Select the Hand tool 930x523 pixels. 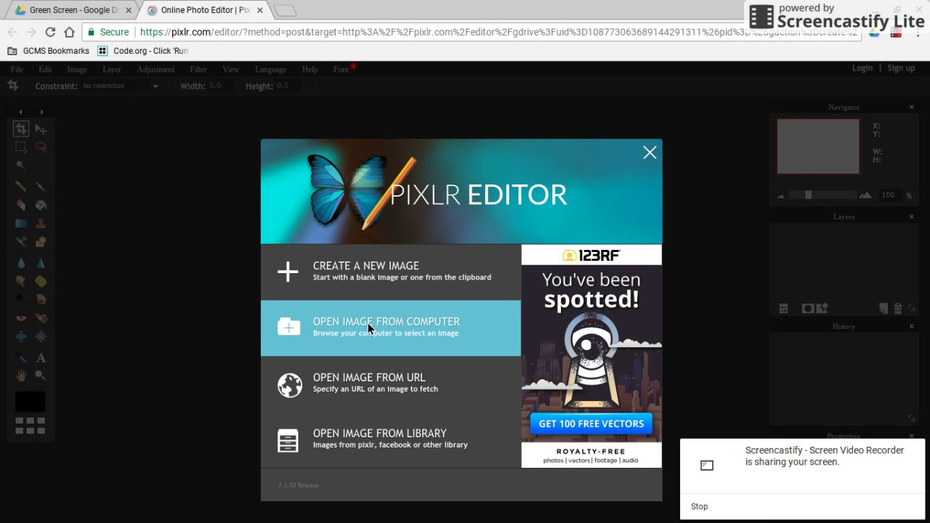pos(20,376)
